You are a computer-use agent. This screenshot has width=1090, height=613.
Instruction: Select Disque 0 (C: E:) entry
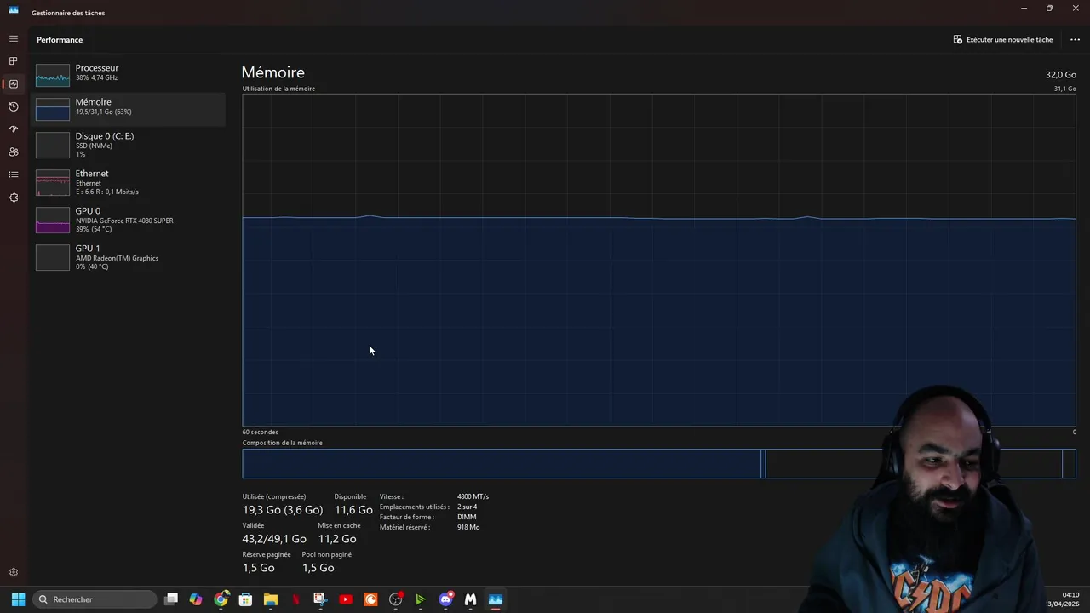128,145
